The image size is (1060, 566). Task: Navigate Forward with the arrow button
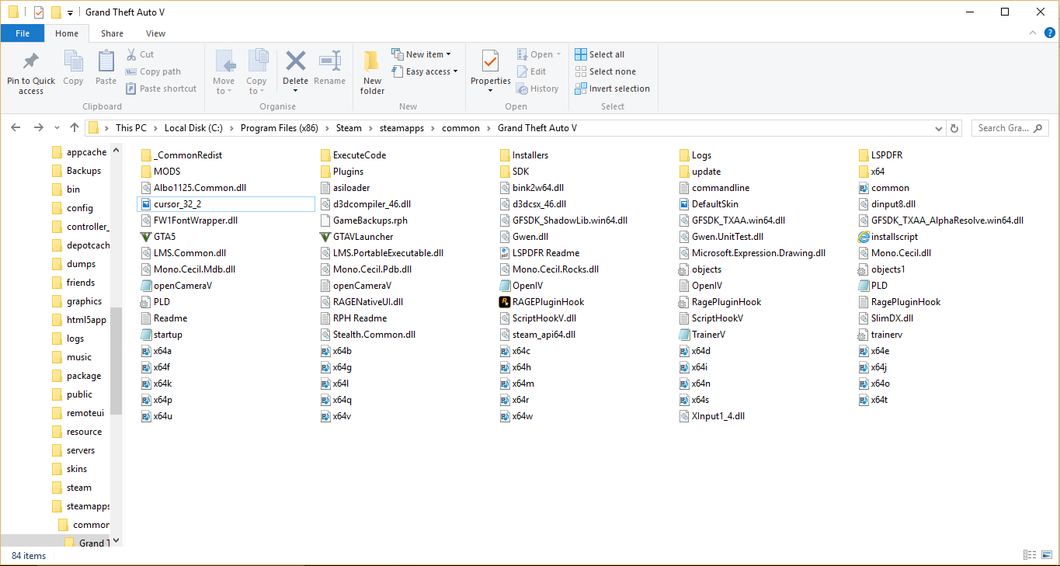pos(37,127)
